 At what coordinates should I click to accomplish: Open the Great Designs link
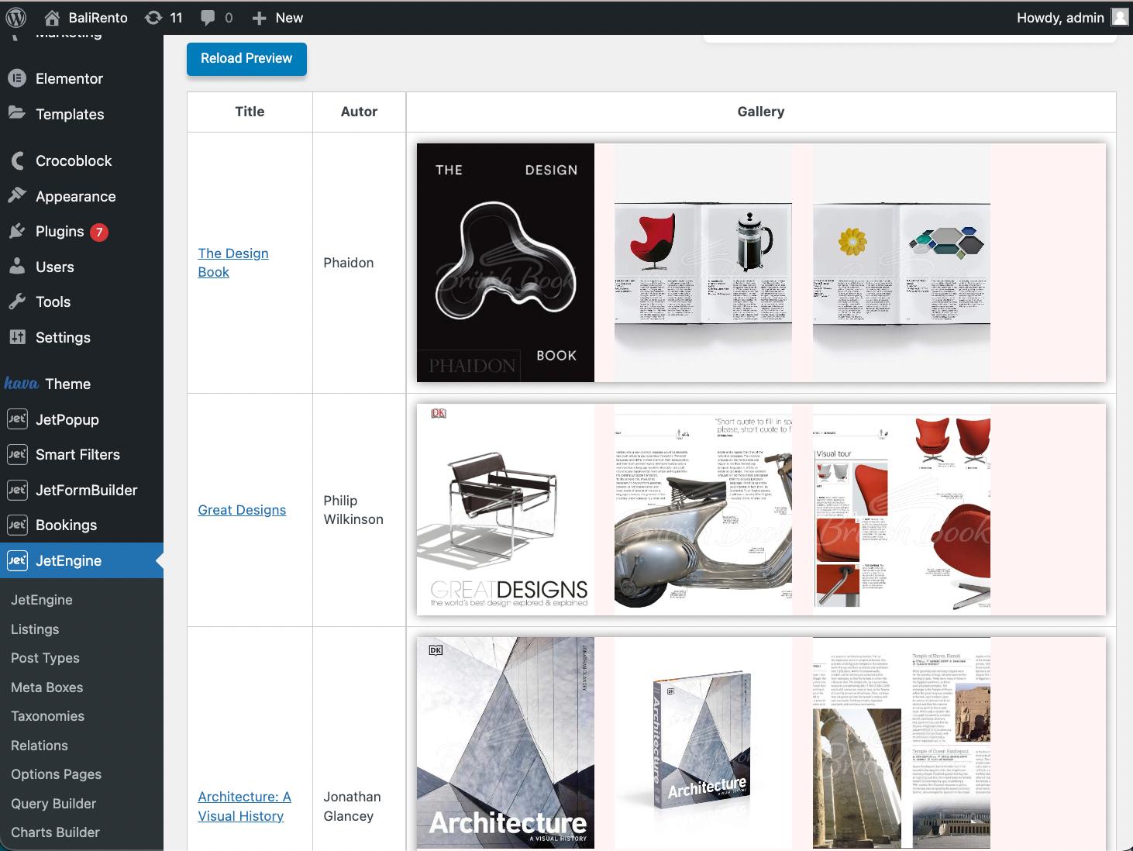tap(242, 510)
